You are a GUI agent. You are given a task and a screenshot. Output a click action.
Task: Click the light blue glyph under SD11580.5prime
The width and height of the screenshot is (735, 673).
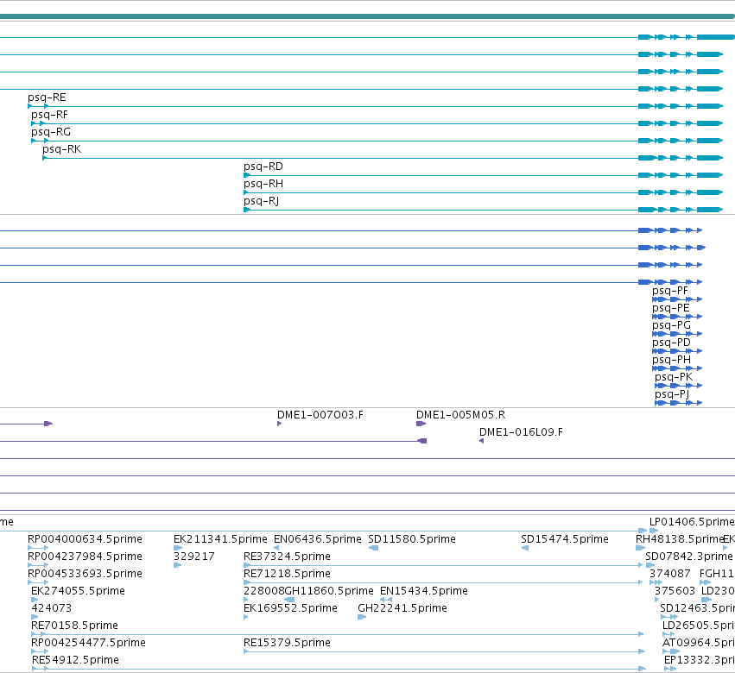pos(374,548)
